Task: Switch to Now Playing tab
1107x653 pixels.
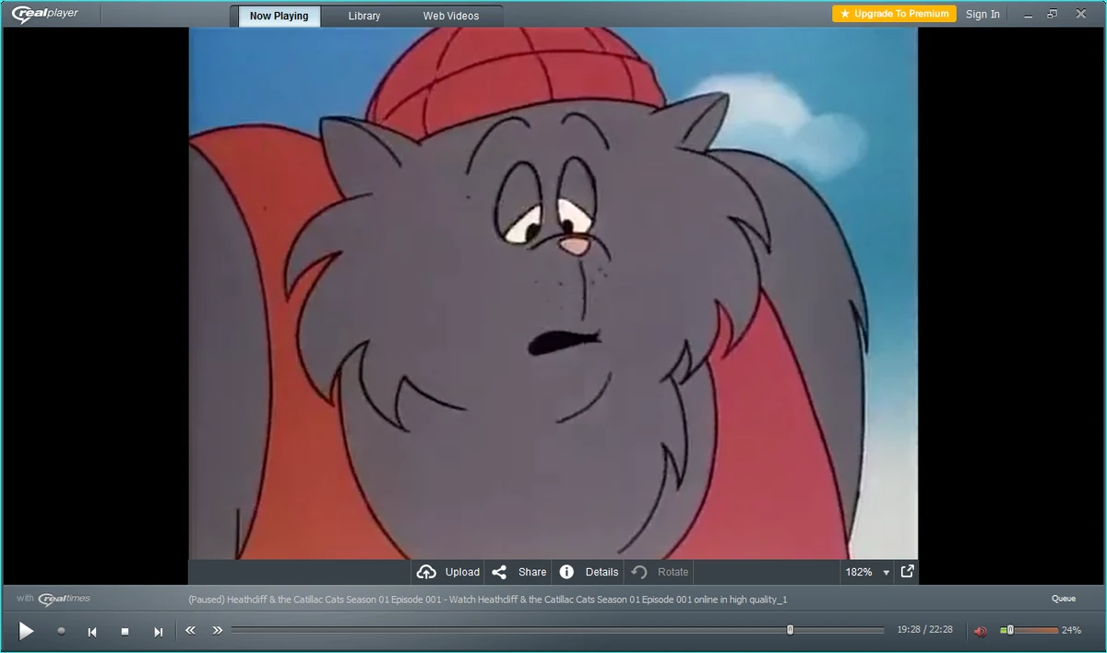Action: click(279, 16)
